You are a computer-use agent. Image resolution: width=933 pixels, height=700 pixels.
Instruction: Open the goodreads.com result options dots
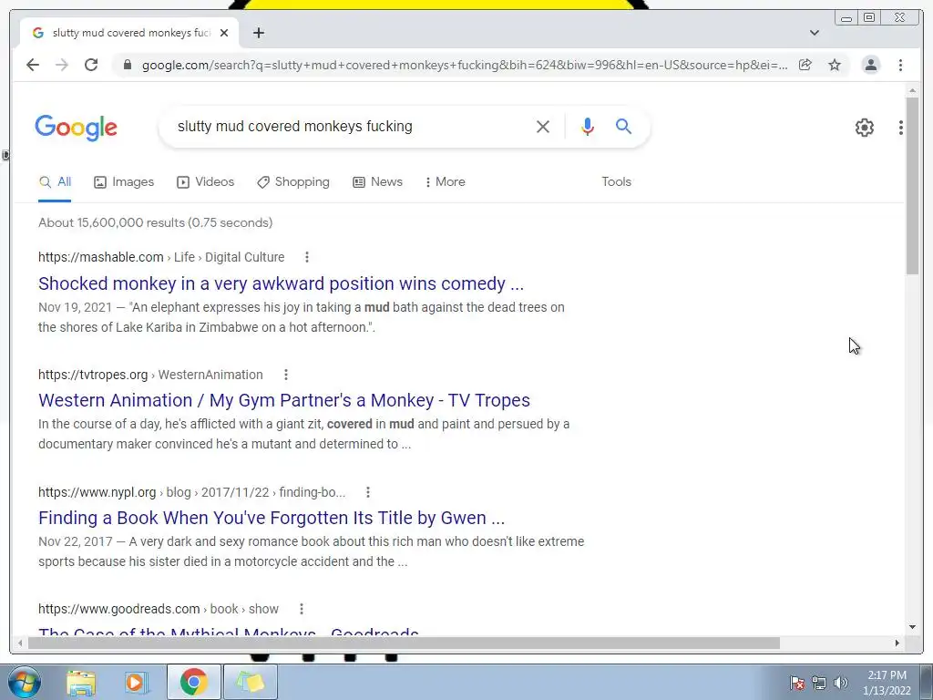pyautogui.click(x=301, y=609)
